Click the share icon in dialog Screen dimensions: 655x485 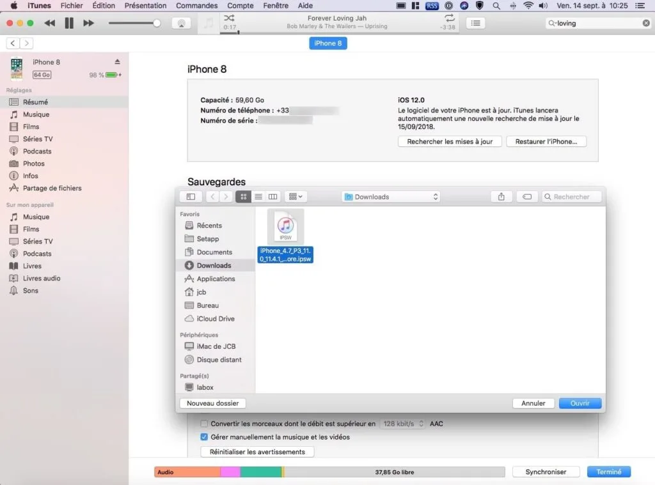(x=501, y=197)
